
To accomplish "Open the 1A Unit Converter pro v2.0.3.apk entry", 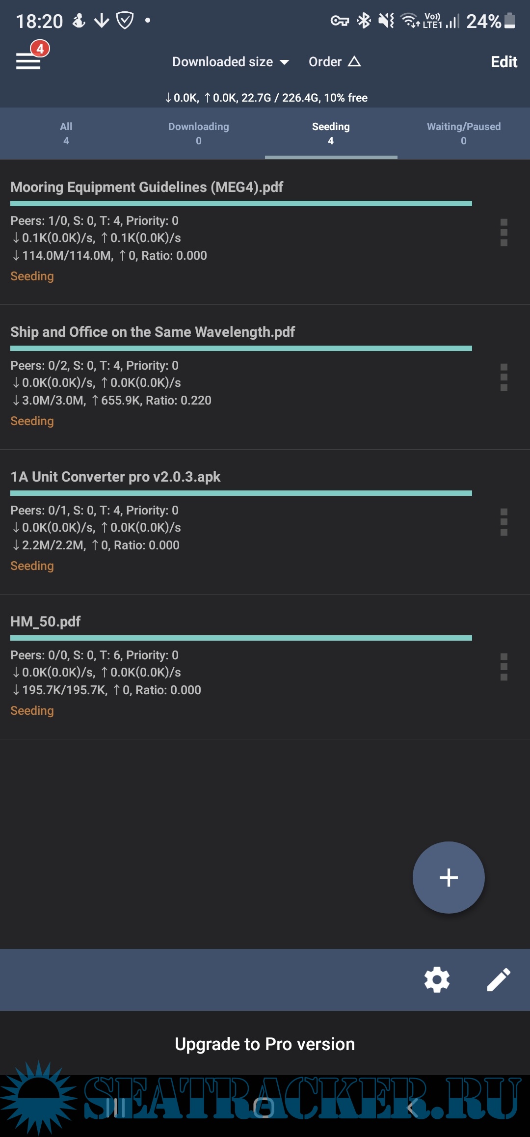I will click(115, 477).
